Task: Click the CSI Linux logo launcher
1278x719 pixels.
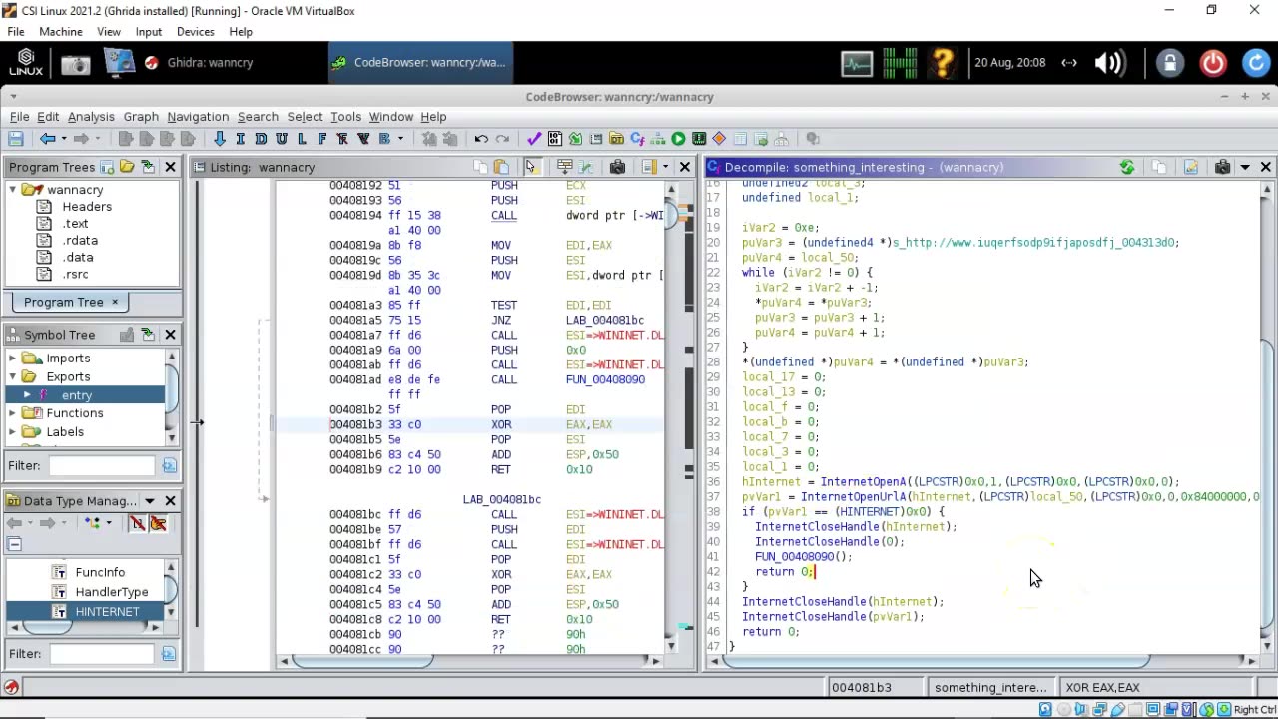Action: point(26,63)
